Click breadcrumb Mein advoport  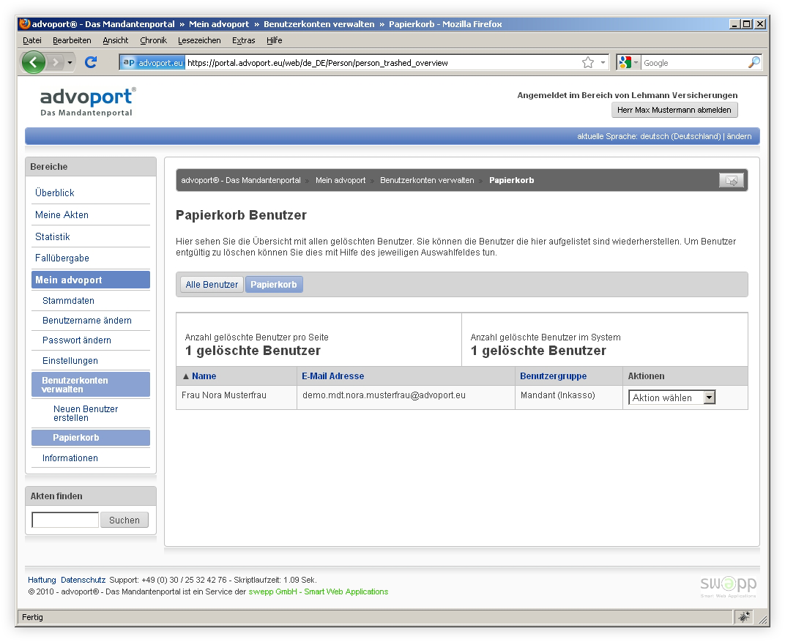(341, 180)
